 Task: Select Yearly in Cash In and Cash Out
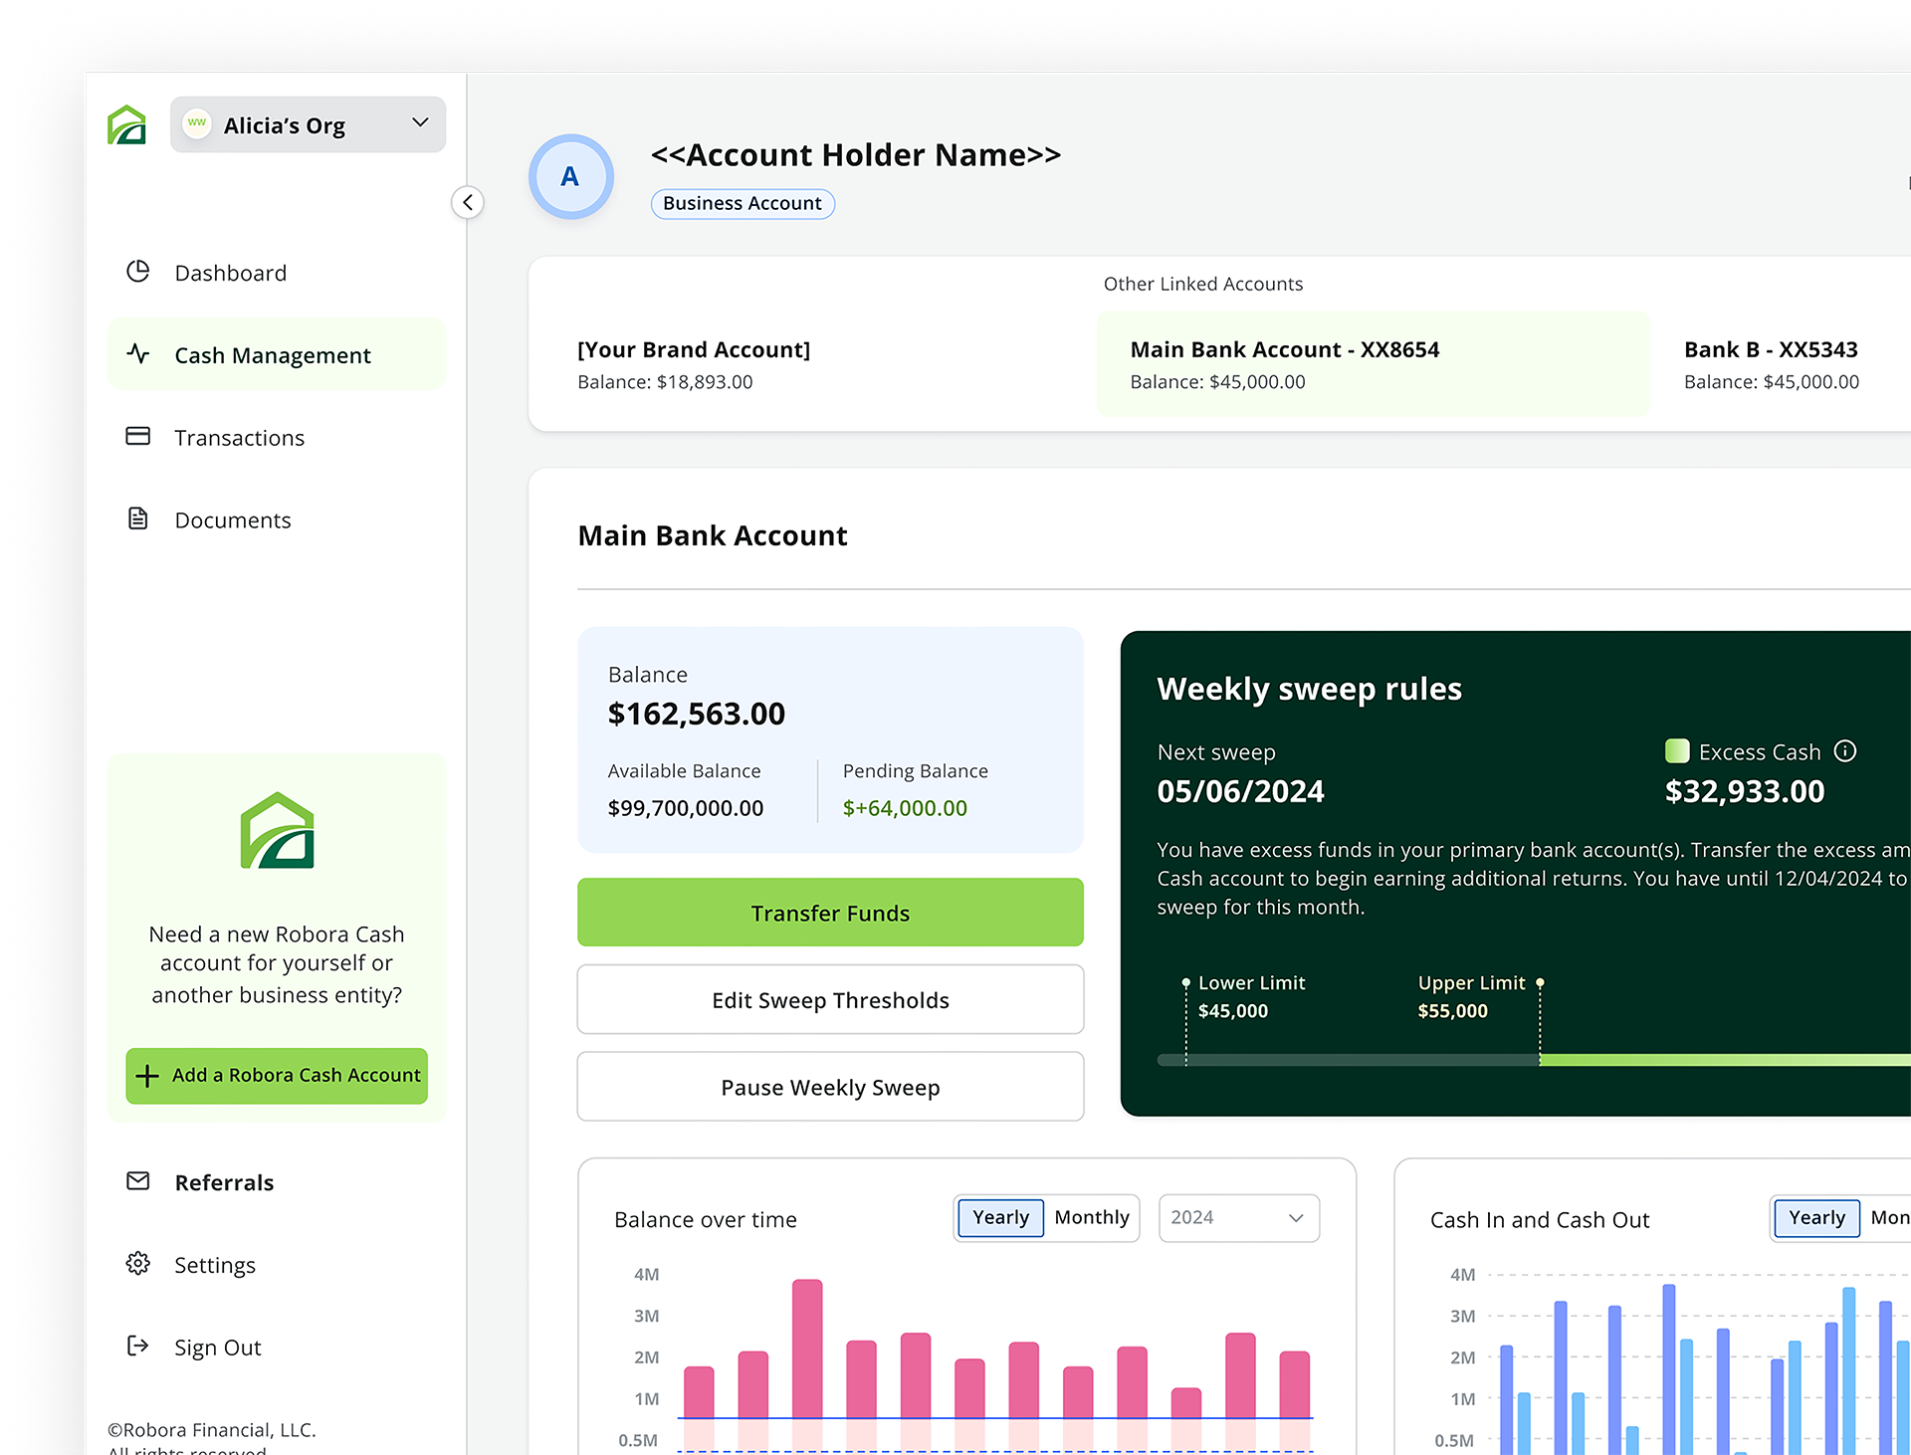[x=1816, y=1218]
